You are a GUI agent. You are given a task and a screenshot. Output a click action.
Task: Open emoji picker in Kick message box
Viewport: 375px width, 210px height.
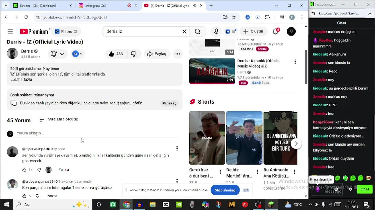pos(336,189)
